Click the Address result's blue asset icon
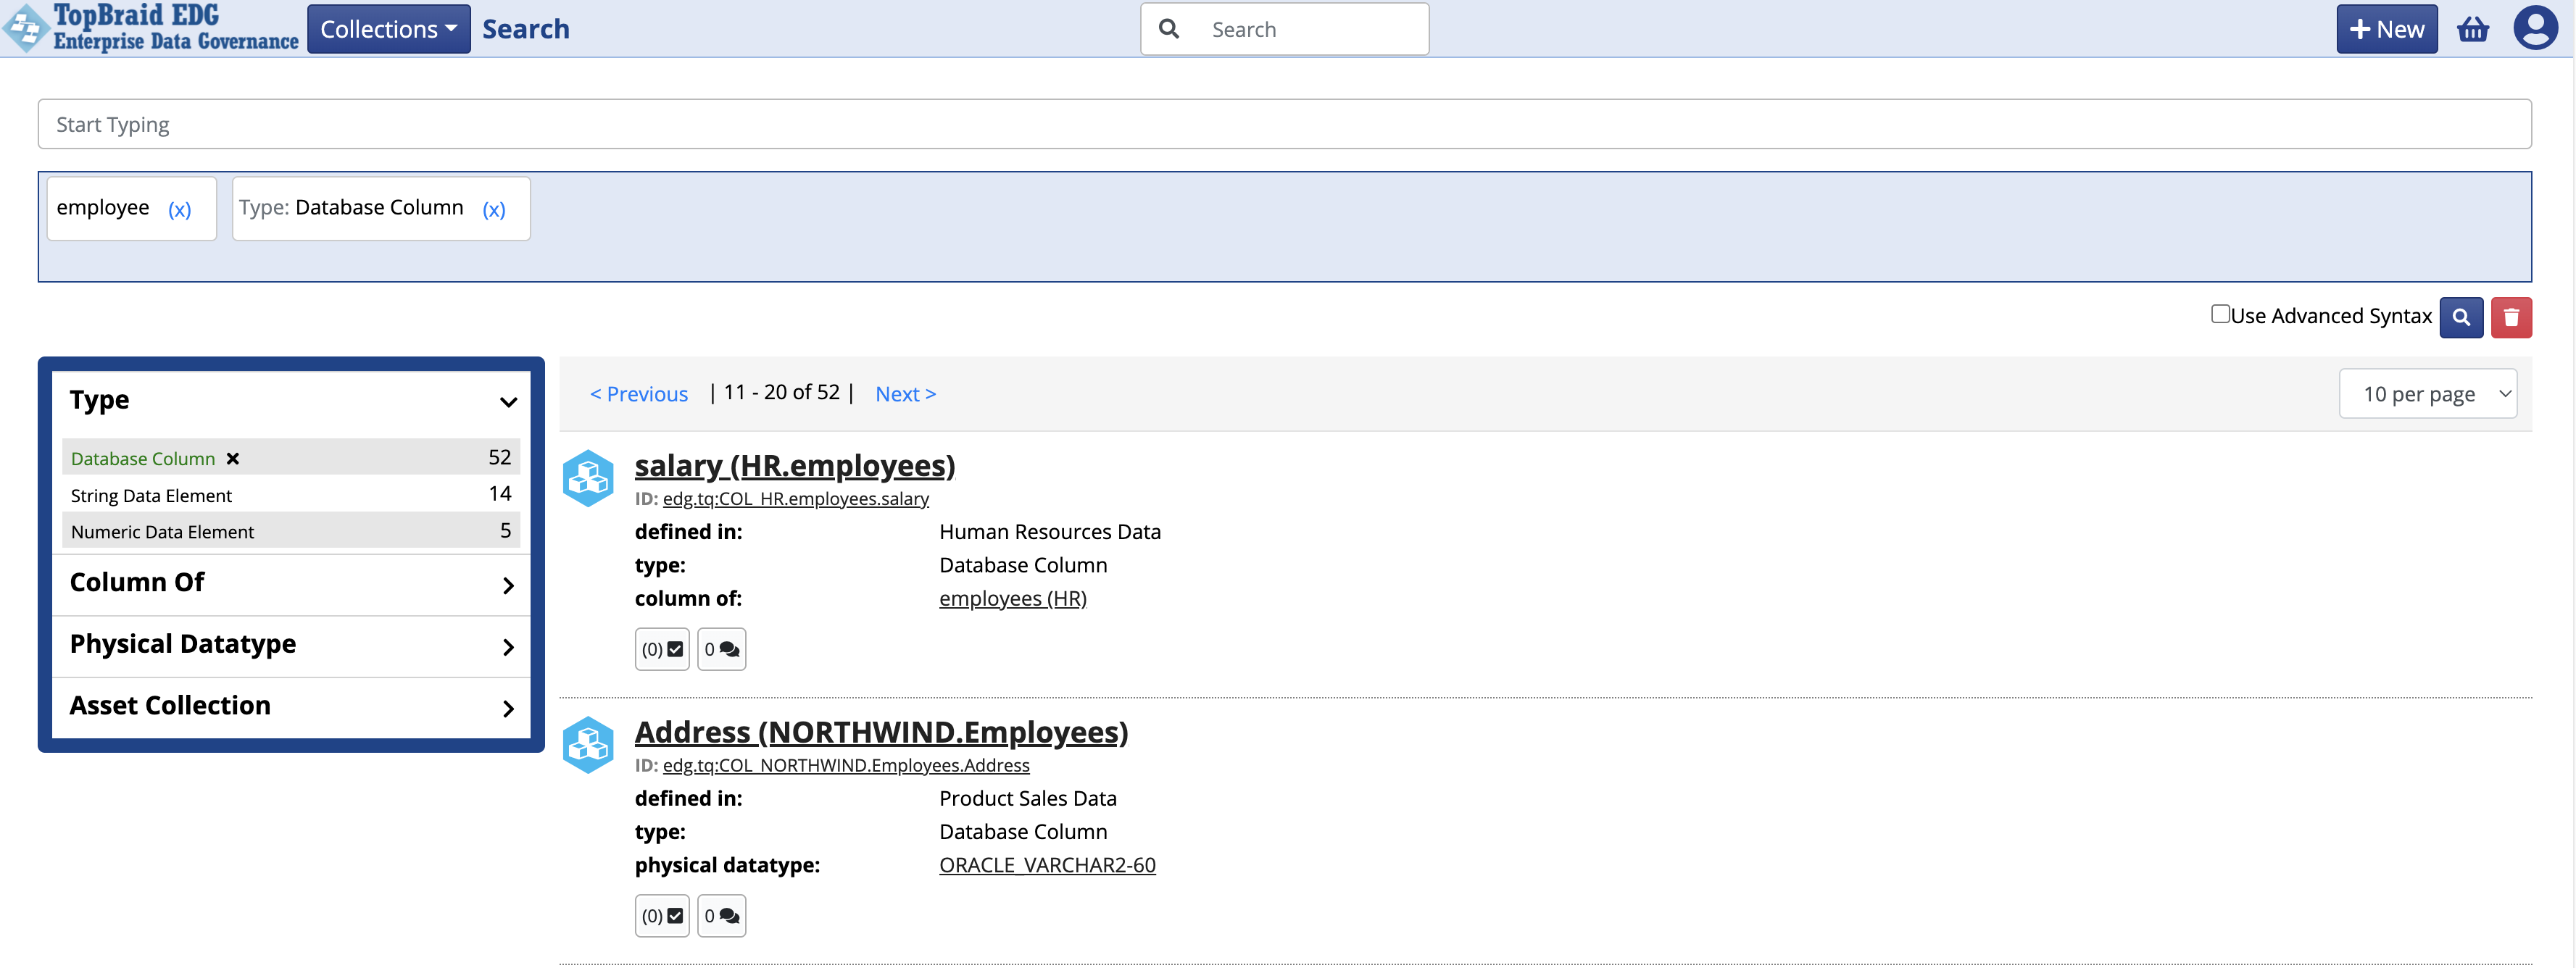 (589, 745)
